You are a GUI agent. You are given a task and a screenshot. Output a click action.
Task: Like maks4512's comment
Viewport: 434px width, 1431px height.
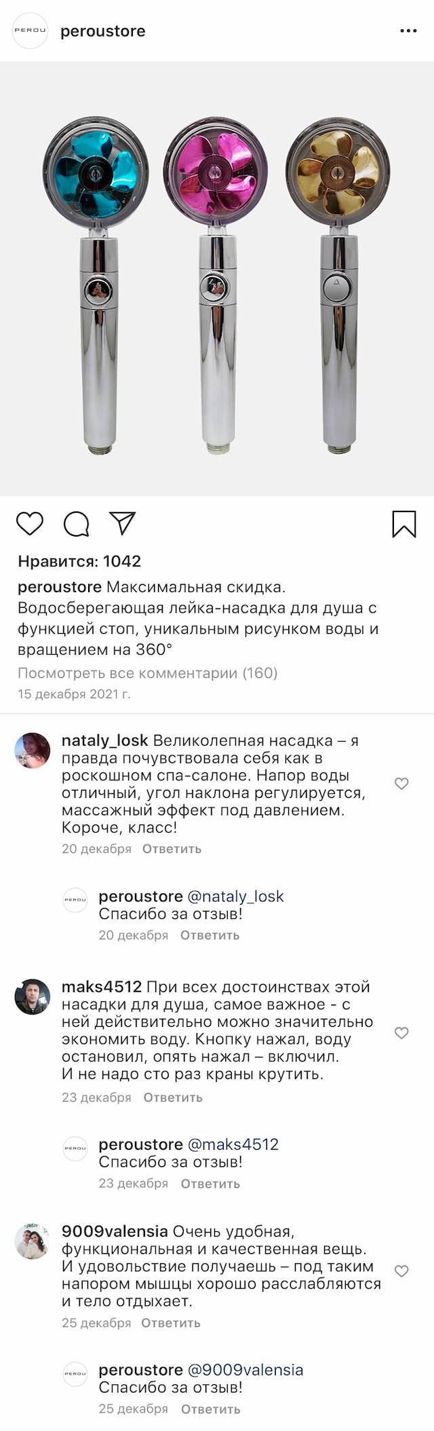pos(401,1033)
